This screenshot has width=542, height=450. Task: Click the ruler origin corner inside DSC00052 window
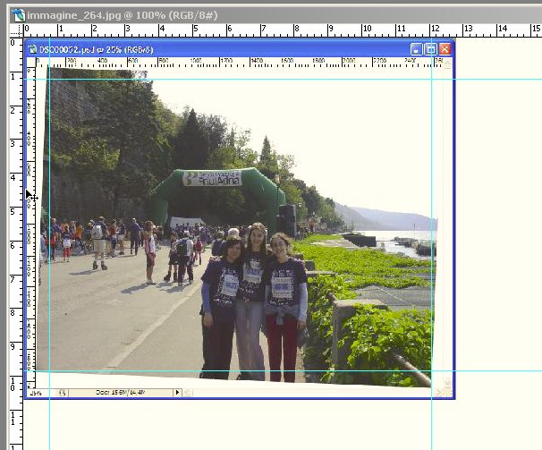coord(30,63)
